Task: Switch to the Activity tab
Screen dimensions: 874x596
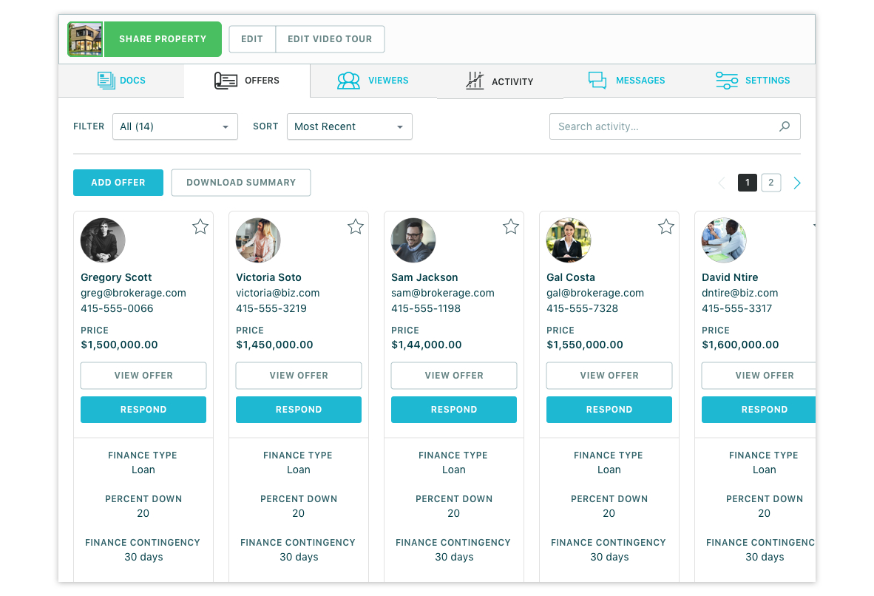Action: pos(500,81)
